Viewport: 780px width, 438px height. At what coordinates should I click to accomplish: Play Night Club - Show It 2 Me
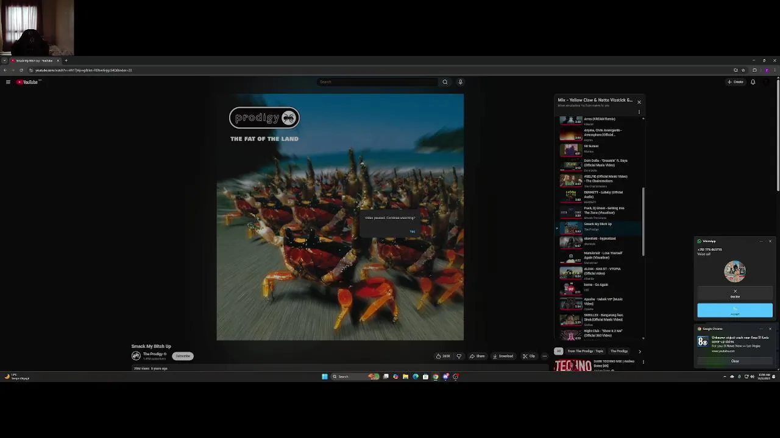click(x=600, y=335)
